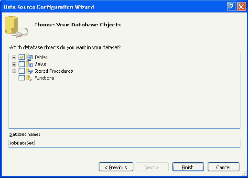The image size is (248, 178).
Task: Open the title bar help question mark
Action: click(x=231, y=7)
